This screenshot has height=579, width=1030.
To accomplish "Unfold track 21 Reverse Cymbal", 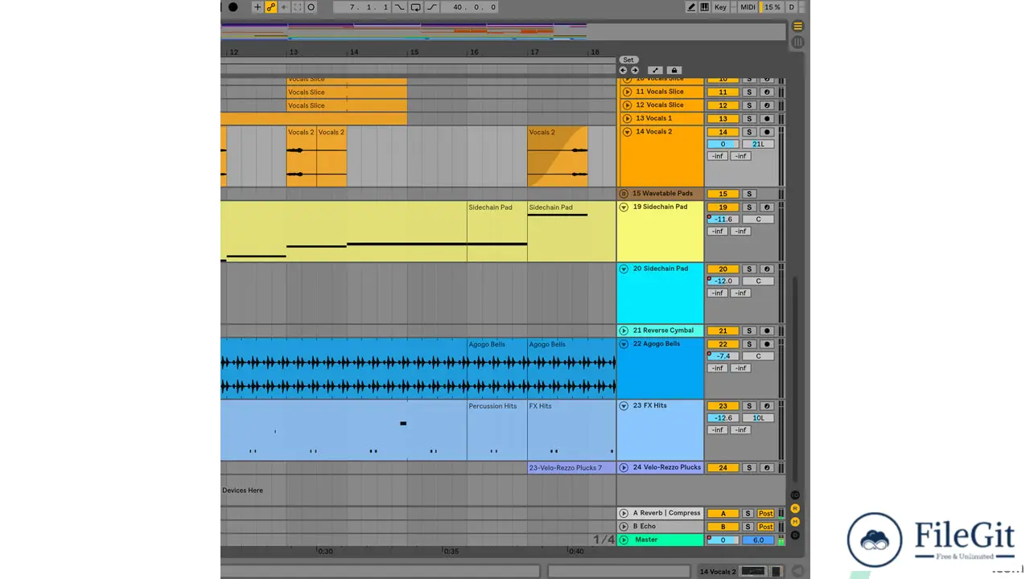I will point(624,331).
